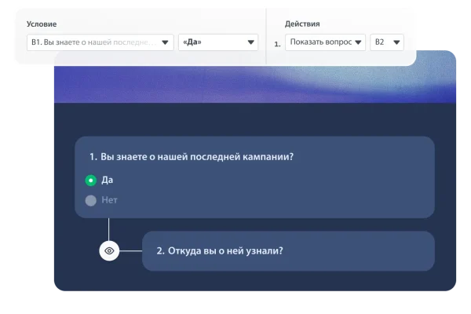Viewport: 471px width, 314px height.
Task: Toggle the eye visibility icon
Action: [109, 250]
